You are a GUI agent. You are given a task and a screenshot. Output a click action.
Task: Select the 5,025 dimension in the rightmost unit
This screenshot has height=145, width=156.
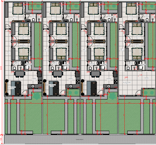[x=126, y=77]
